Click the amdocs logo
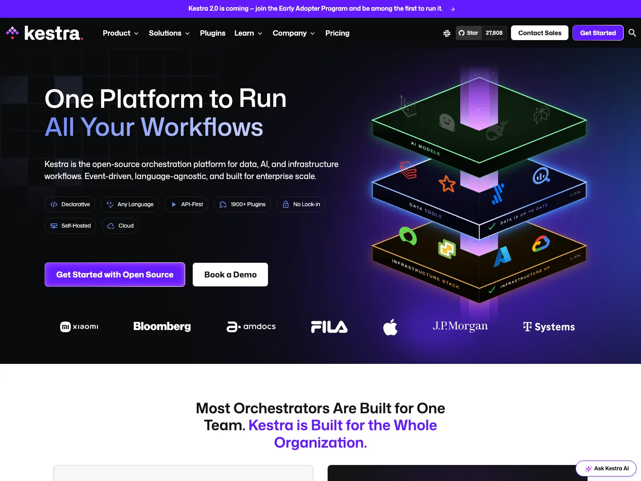The width and height of the screenshot is (641, 481). pos(251,326)
